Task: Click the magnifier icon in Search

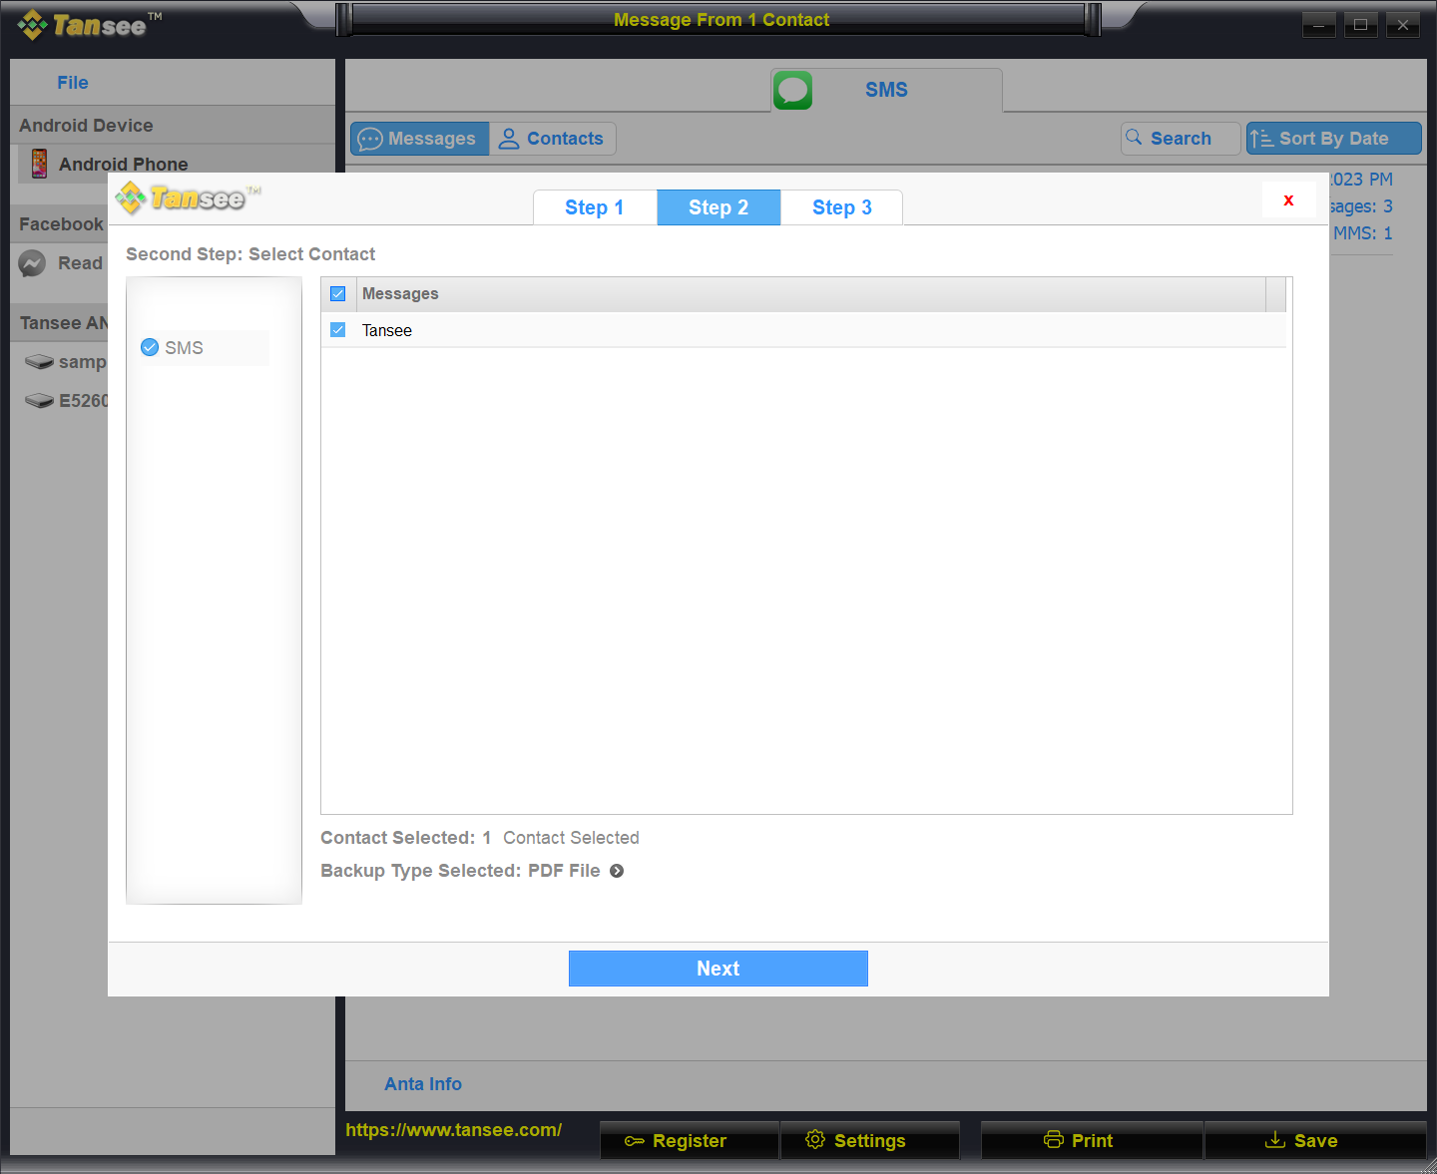Action: coord(1134,138)
